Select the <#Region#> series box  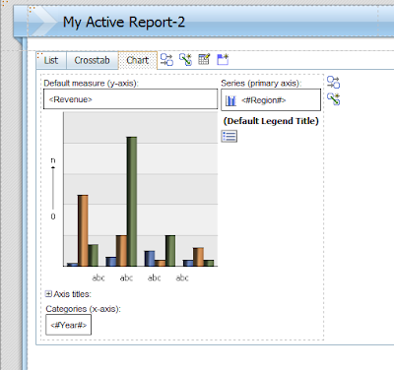click(271, 99)
